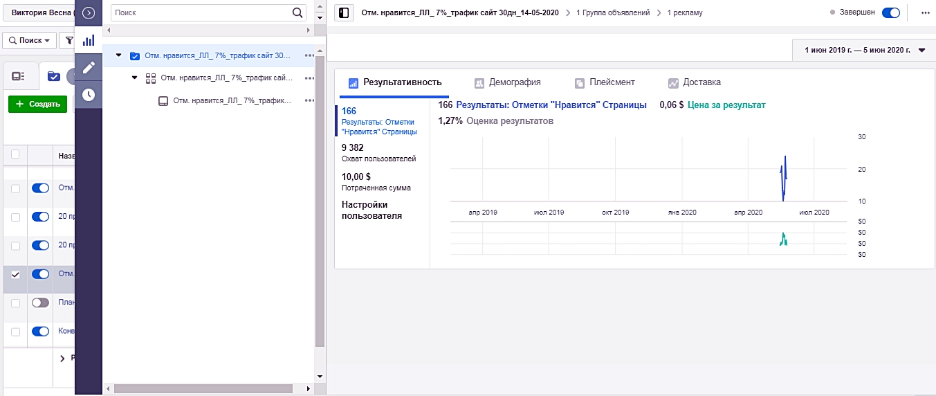Tick the select-all checkbox in the table header
This screenshot has width=936, height=396.
tap(15, 154)
